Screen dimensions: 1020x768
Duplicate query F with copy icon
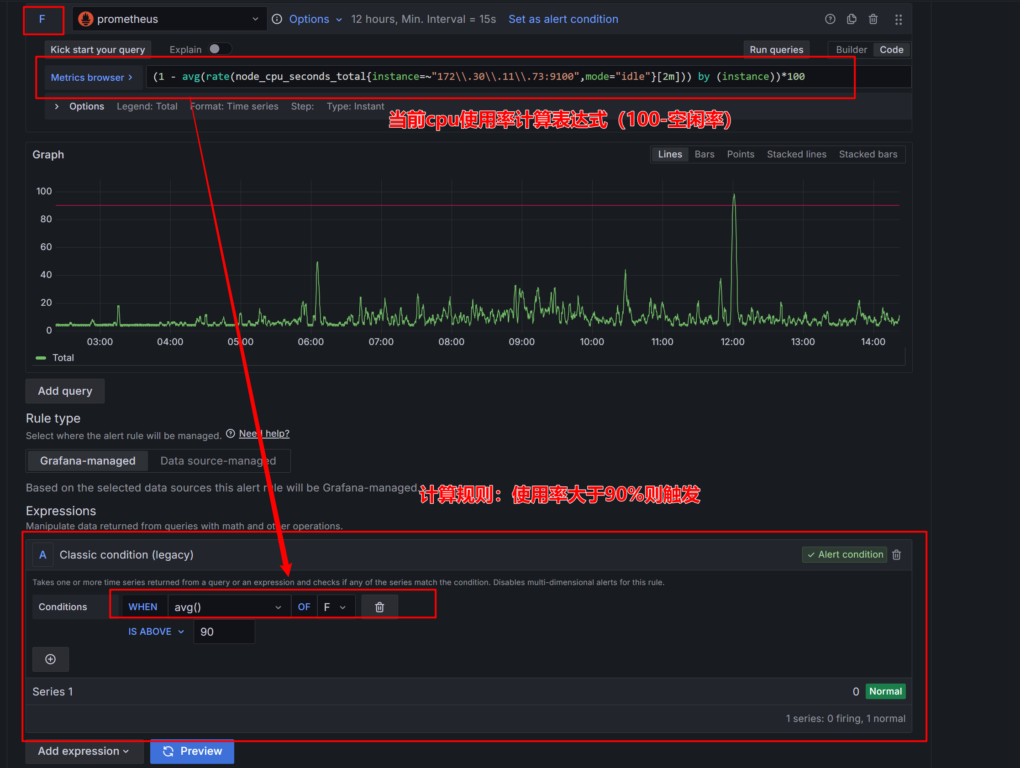pos(851,19)
